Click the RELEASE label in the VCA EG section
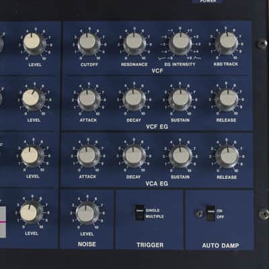 pyautogui.click(x=227, y=178)
